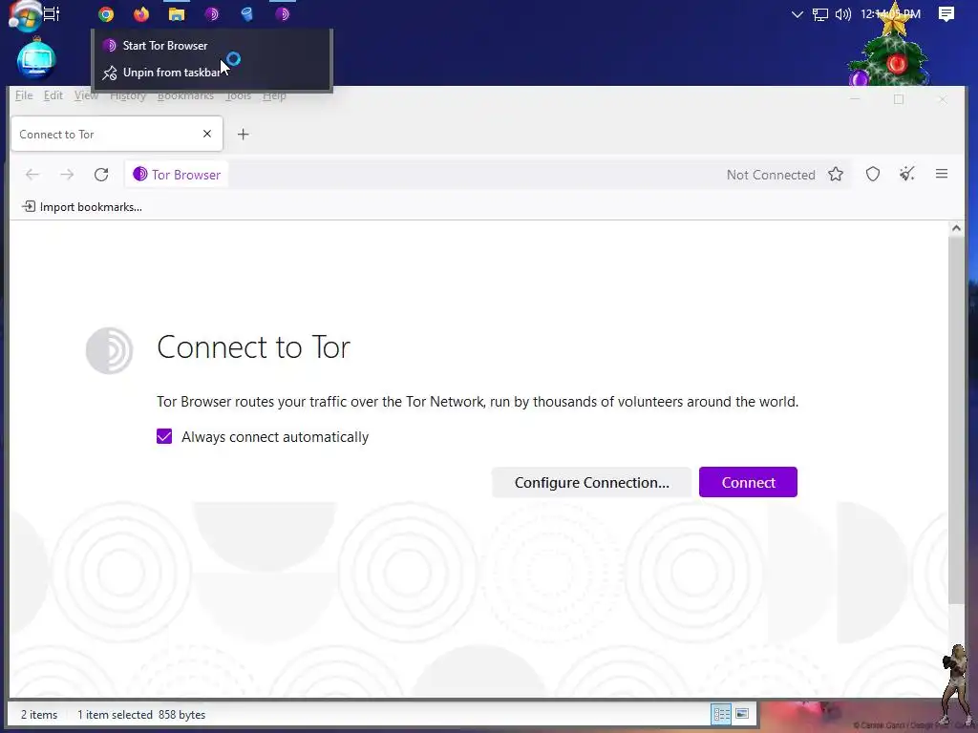Open the Action Center notifications icon
The height and width of the screenshot is (733, 978).
tap(946, 13)
